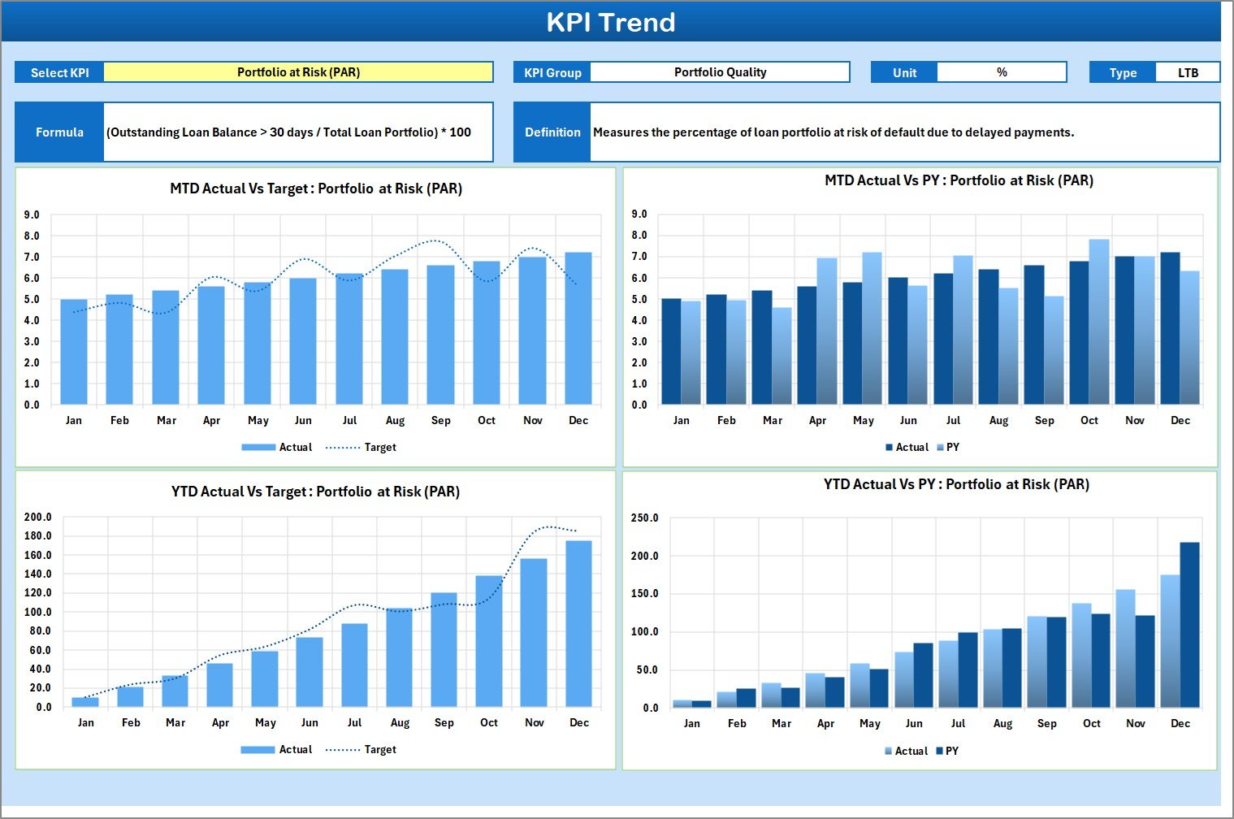Open the Select KPI dropdown field

(x=300, y=71)
